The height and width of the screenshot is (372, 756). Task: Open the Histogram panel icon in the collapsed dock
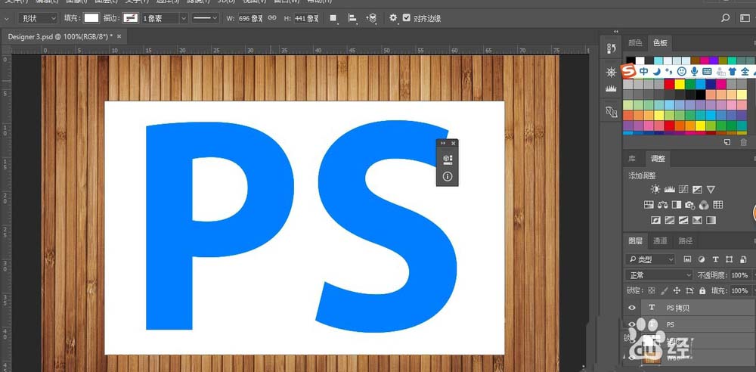612,88
